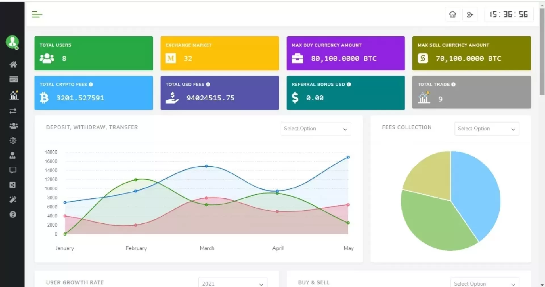
Task: Open the settings gear sidebar icon
Action: 13,141
